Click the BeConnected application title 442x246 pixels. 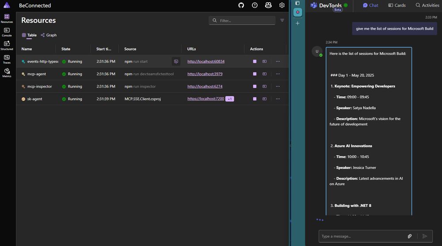[x=35, y=5]
